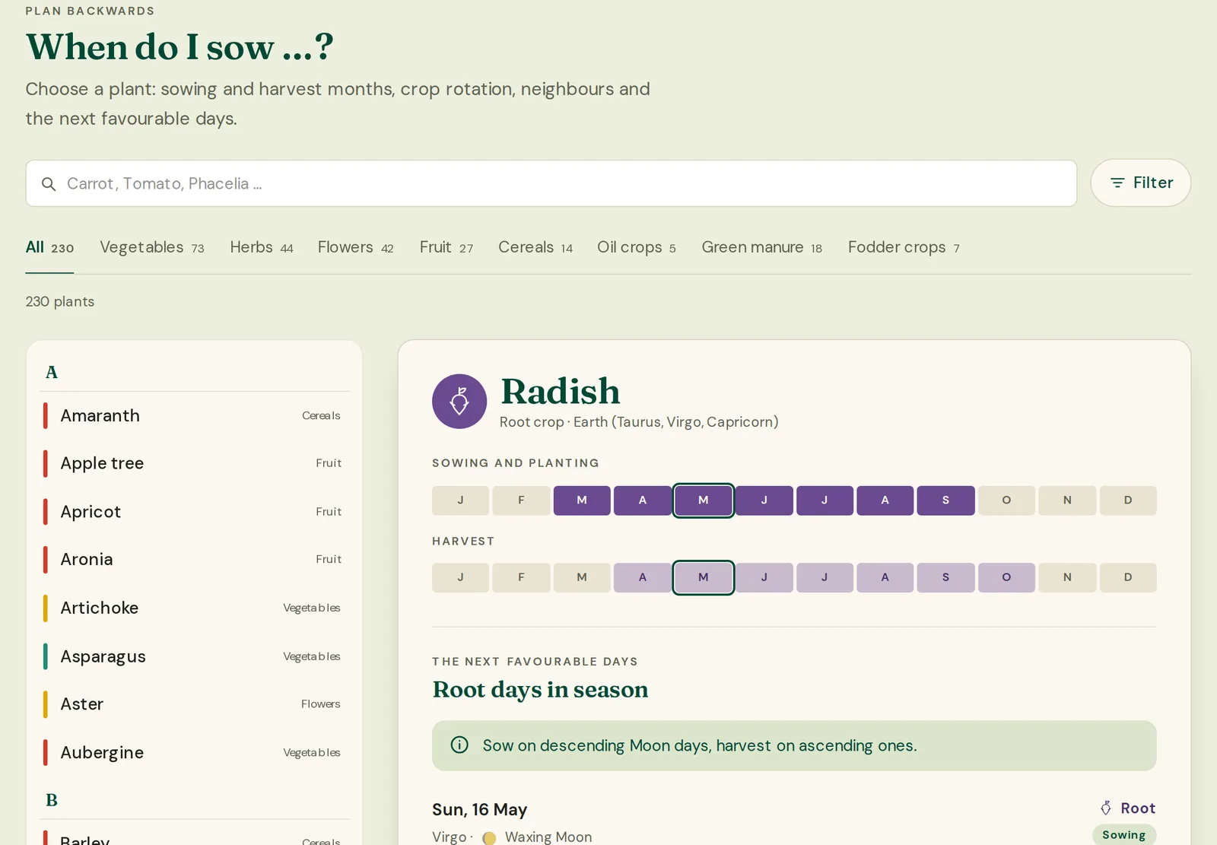Click the '230 plants' count text

60,301
